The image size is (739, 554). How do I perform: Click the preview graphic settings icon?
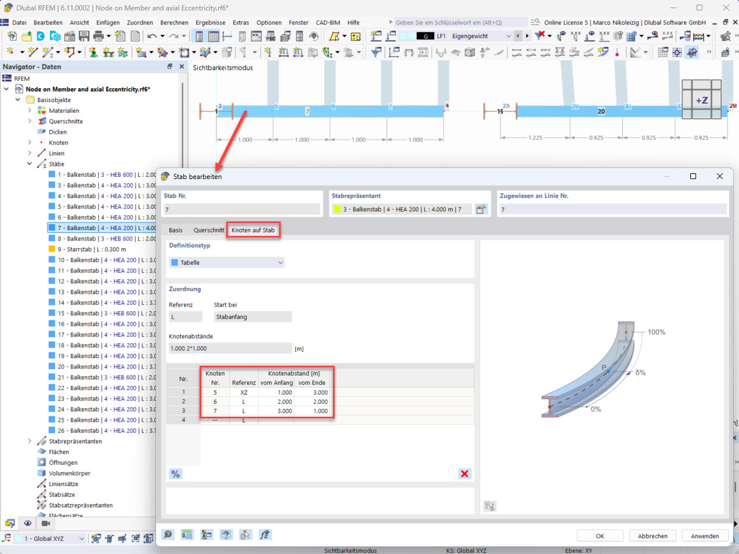pyautogui.click(x=490, y=506)
